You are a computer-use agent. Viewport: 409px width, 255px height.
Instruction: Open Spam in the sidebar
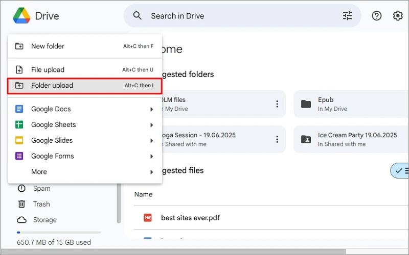pos(42,188)
